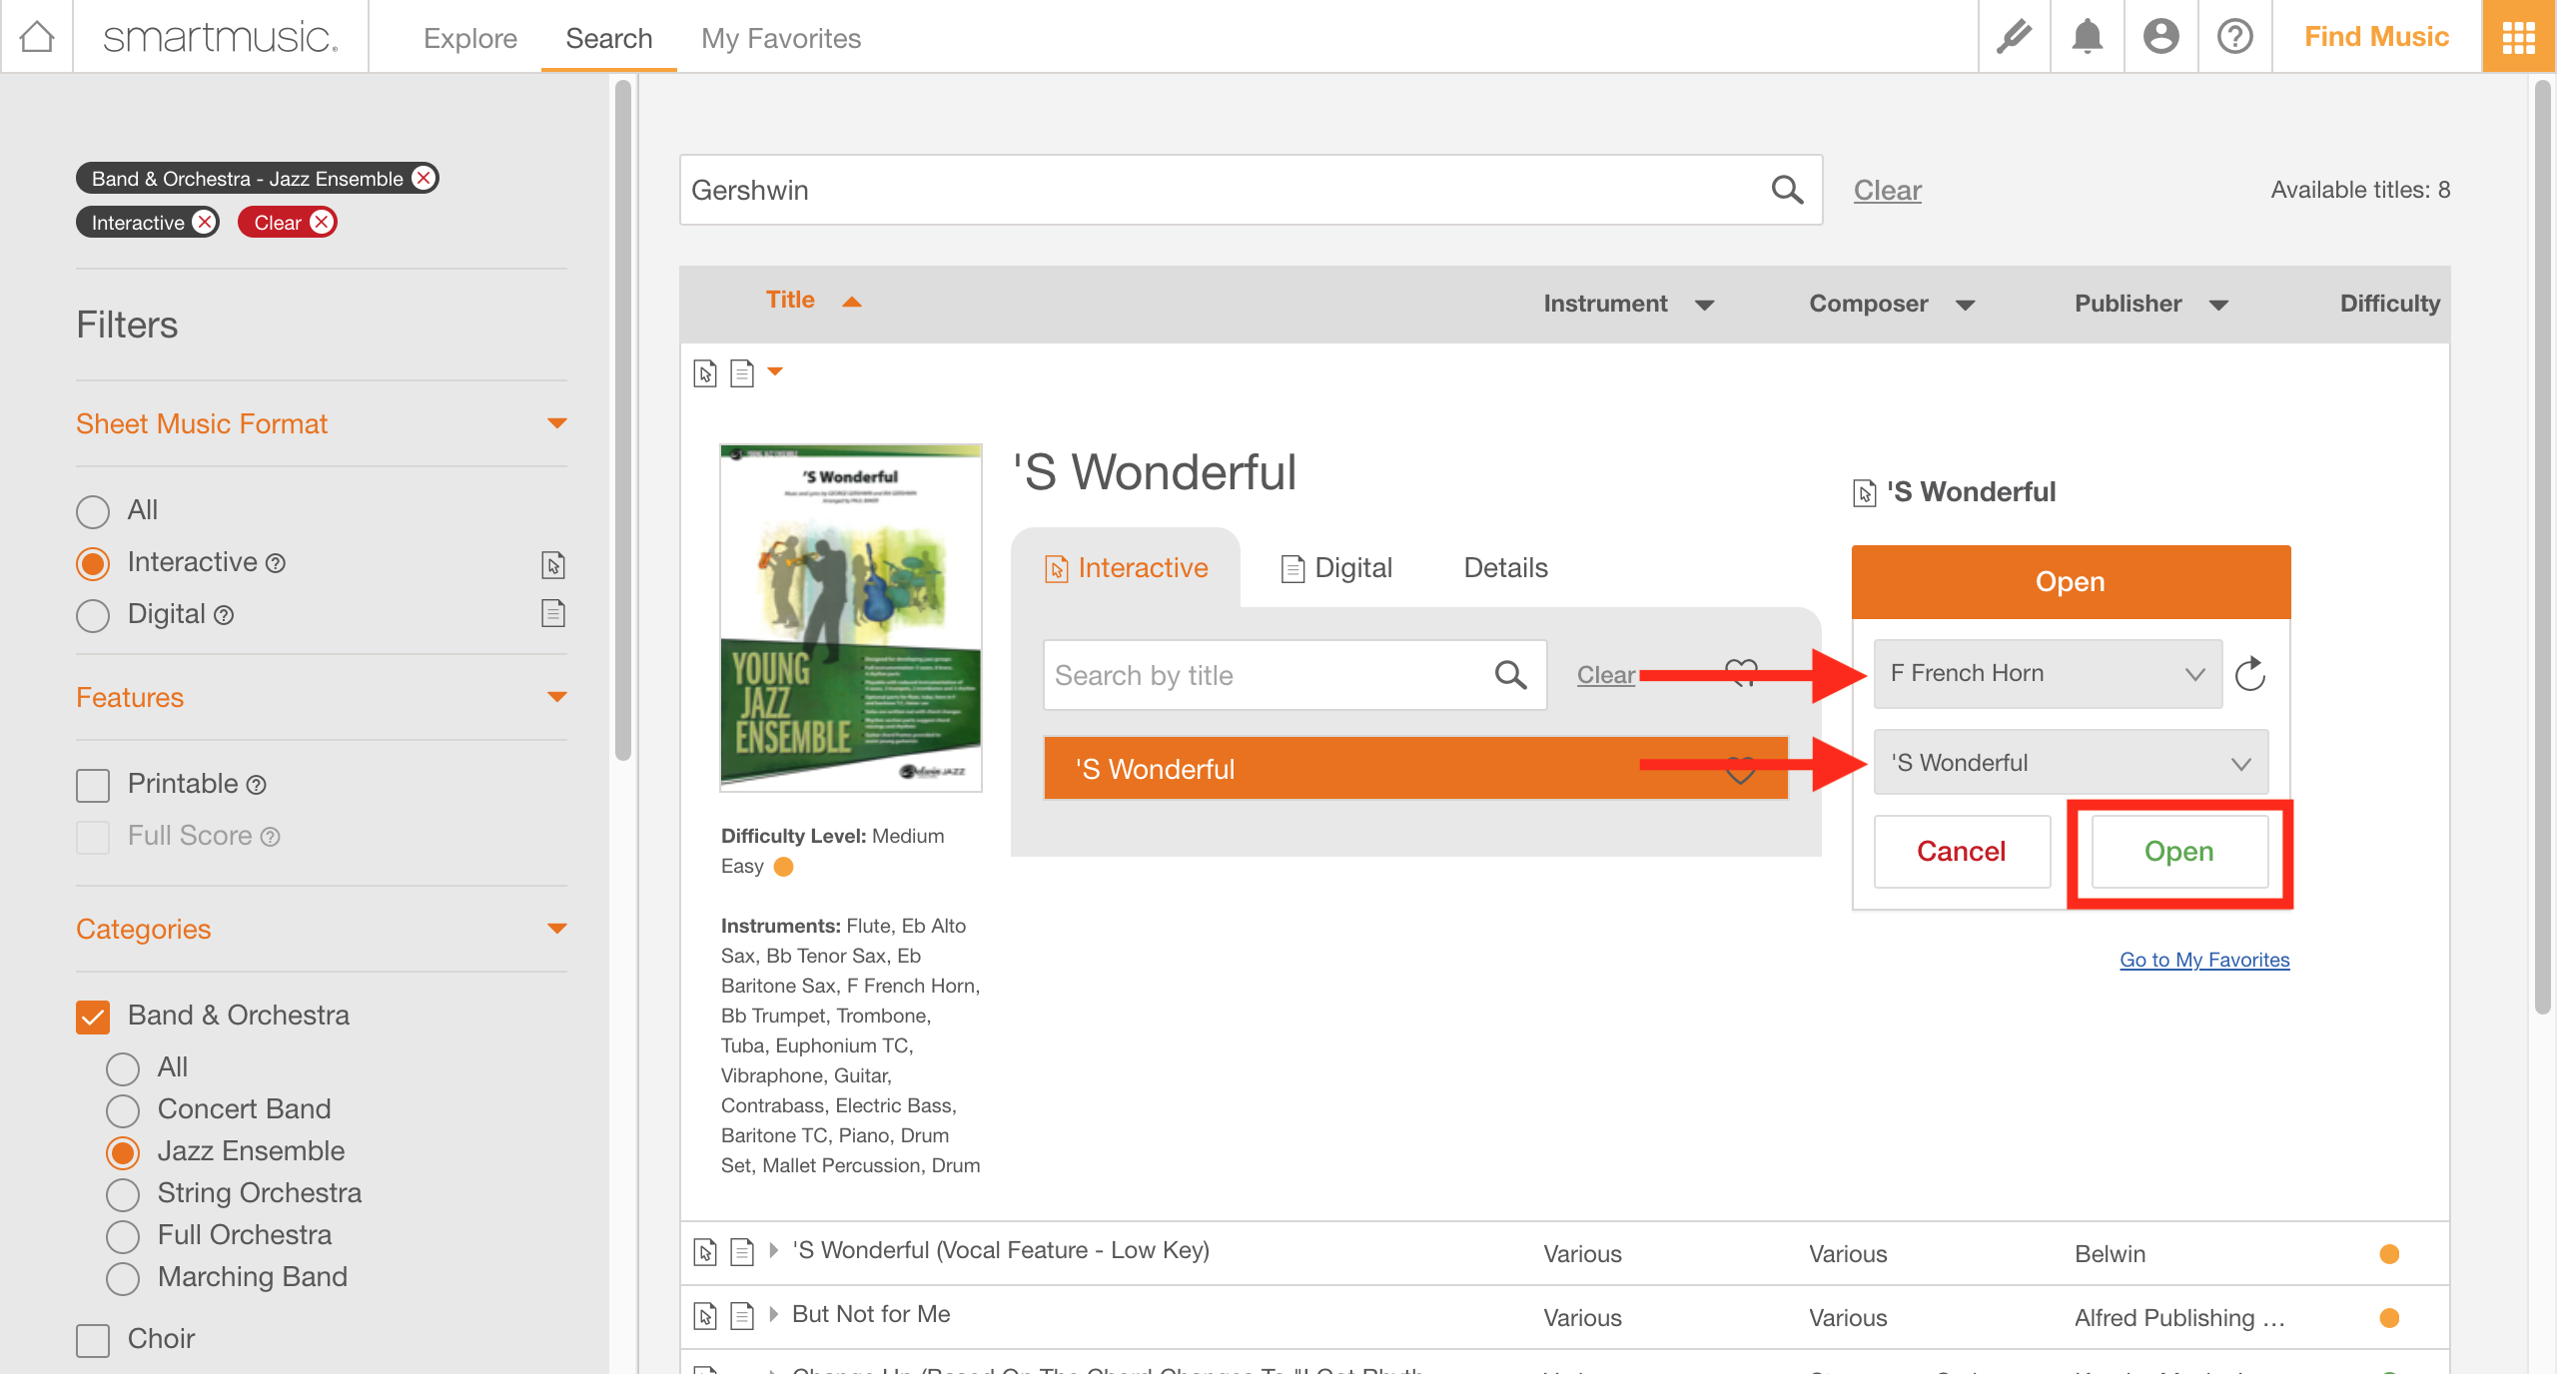Remove the Interactive filter chip
Screen dimensions: 2557x1374
pos(204,222)
